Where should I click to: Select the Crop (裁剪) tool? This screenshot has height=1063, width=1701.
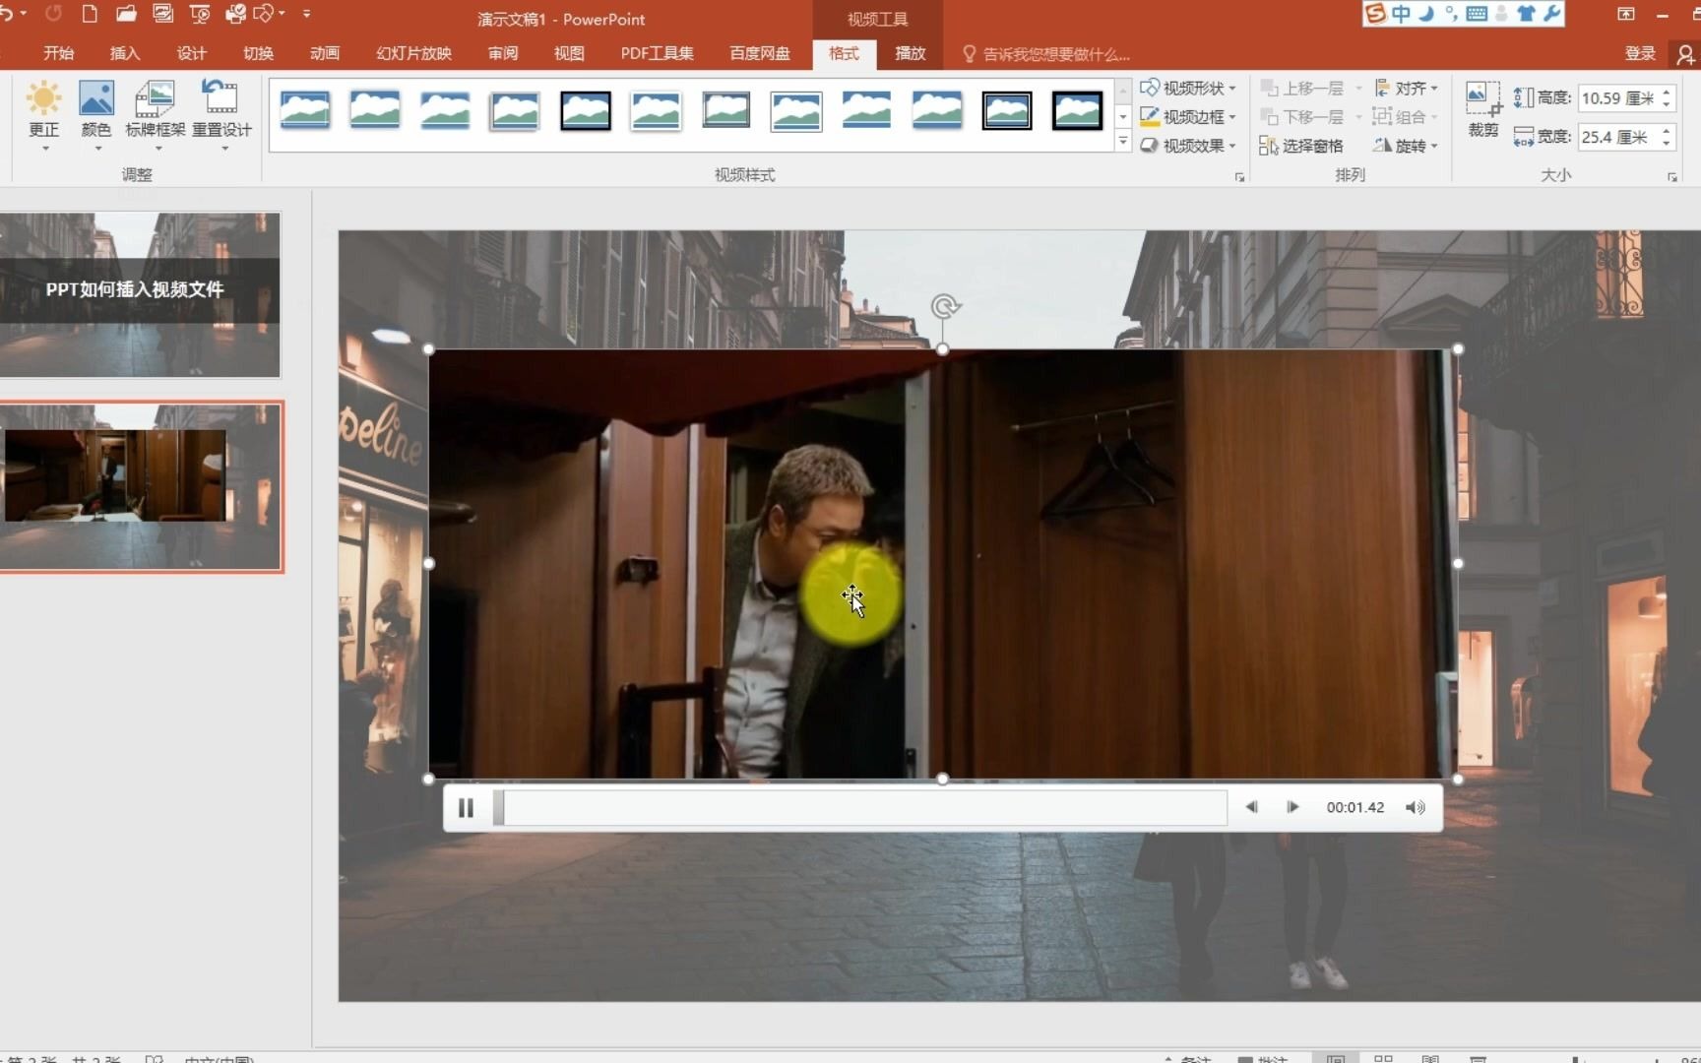click(1482, 110)
